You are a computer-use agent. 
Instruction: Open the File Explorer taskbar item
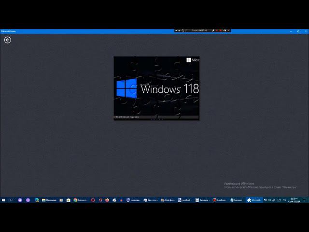tap(49, 200)
